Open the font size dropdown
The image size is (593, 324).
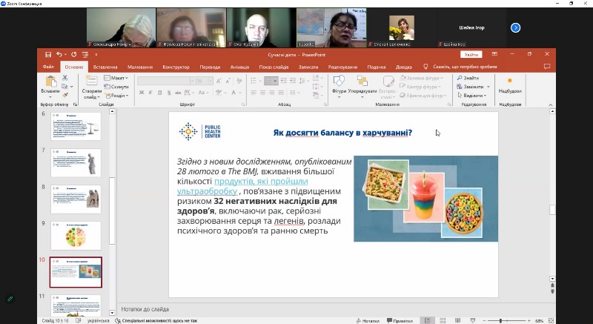211,81
